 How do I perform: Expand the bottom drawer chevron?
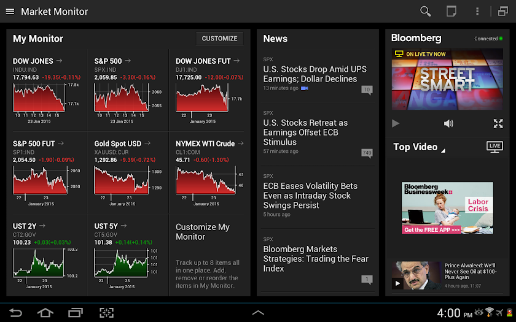[258, 313]
